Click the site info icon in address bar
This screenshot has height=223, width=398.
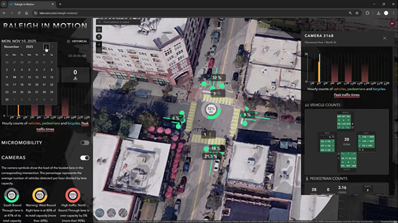(x=35, y=13)
